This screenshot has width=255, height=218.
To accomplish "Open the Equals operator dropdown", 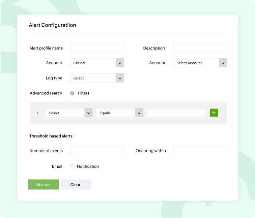I will [119, 113].
